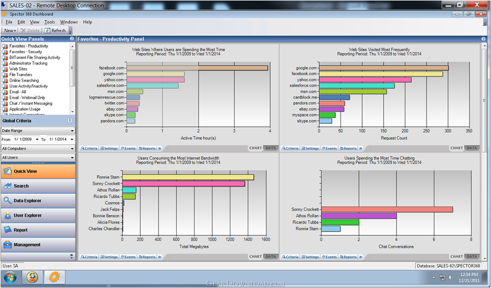Screen dimensions: 491x288
Task: Open the File menu
Action: point(9,22)
